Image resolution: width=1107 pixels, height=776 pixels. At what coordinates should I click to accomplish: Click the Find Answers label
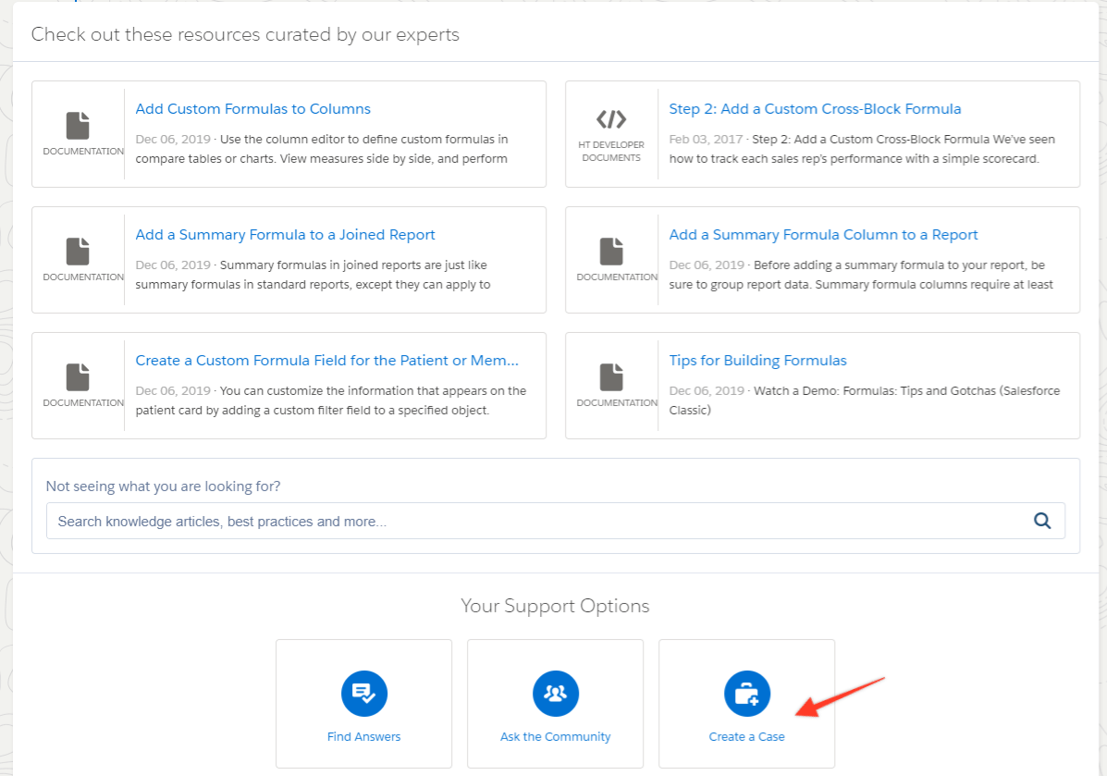point(363,736)
